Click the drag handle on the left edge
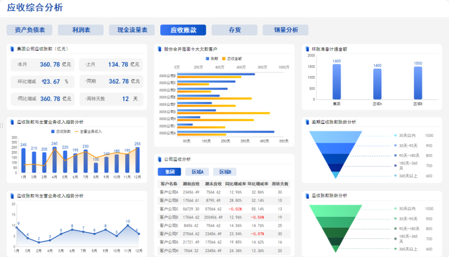The width and height of the screenshot is (449, 257). pos(2,126)
